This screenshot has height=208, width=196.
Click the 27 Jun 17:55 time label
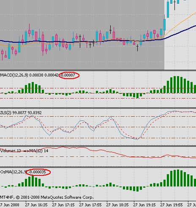tap(90, 205)
